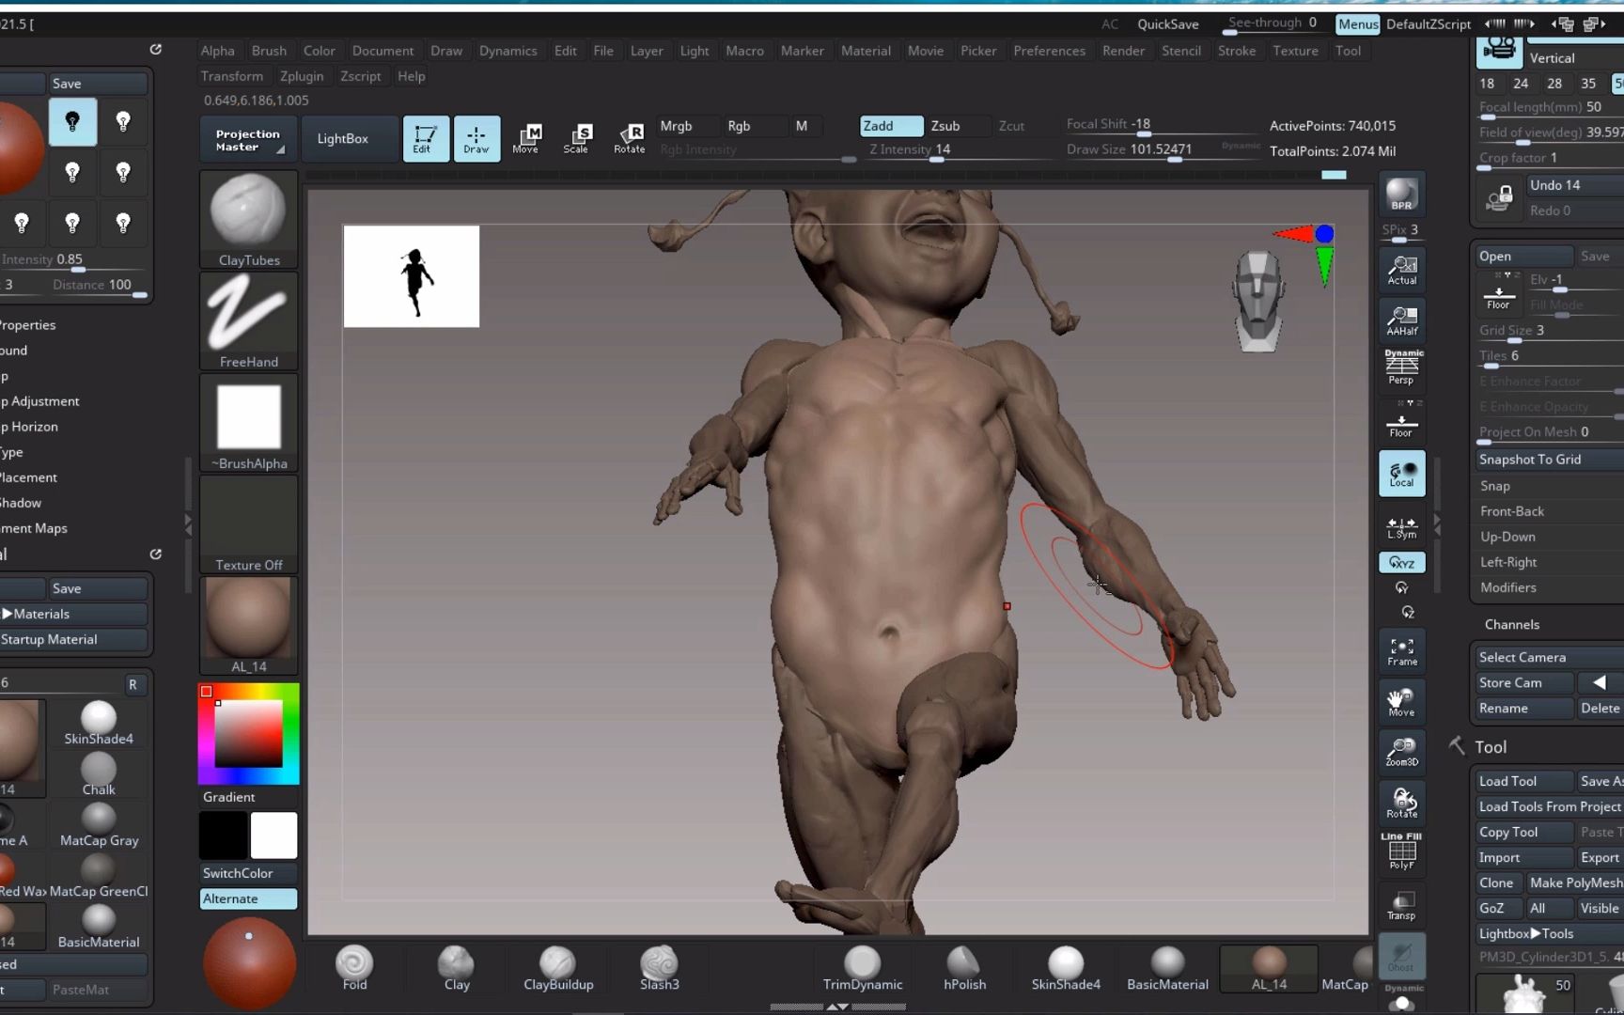Click the Actual size icon
Image resolution: width=1624 pixels, height=1015 pixels.
(1401, 271)
